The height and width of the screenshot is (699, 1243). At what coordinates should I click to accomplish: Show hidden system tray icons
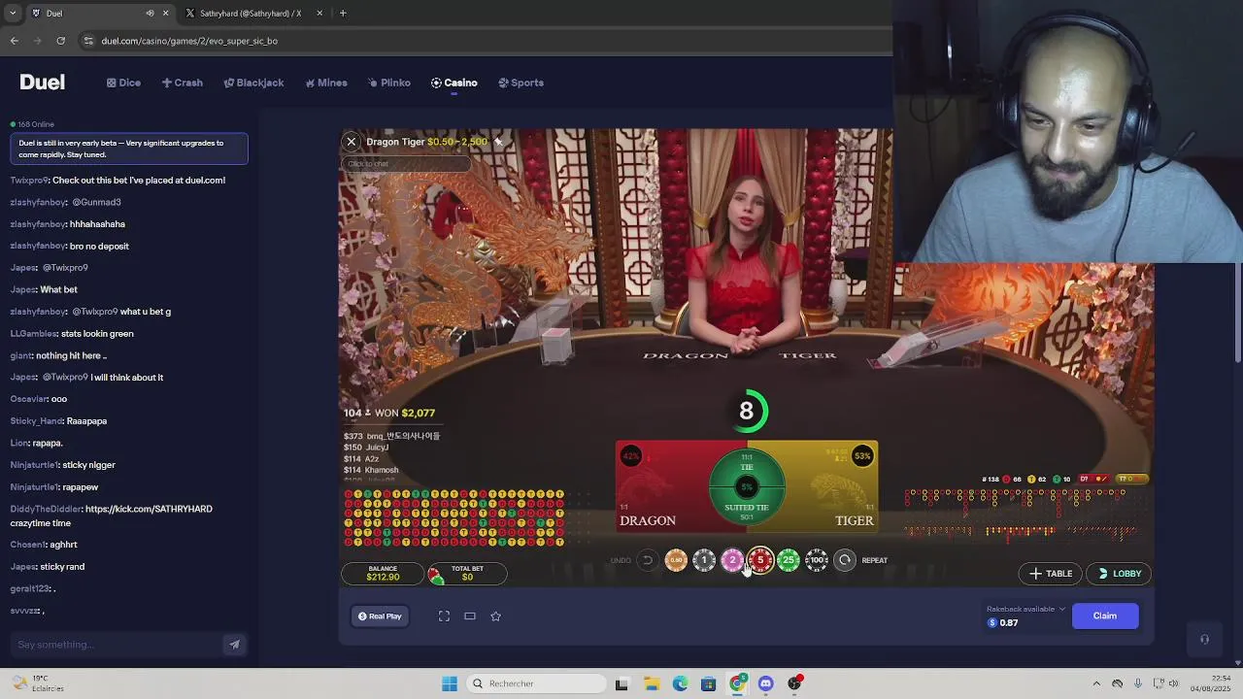[x=1096, y=683]
